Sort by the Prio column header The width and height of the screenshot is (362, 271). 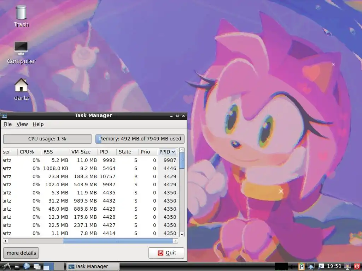point(148,152)
